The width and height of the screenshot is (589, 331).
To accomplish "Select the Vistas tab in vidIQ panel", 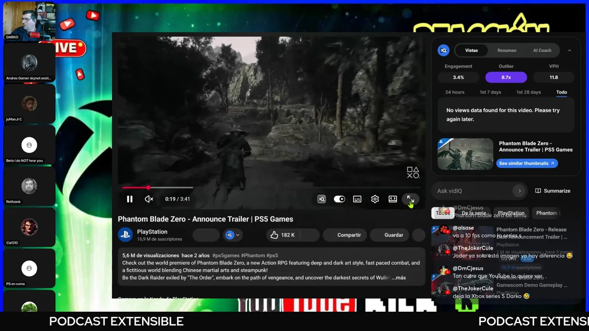I will coord(471,51).
